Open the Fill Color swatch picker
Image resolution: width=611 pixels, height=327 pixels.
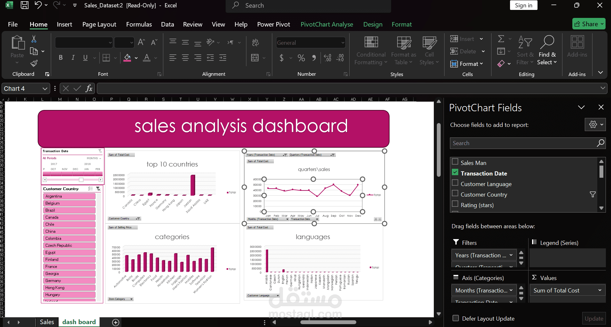(x=136, y=58)
